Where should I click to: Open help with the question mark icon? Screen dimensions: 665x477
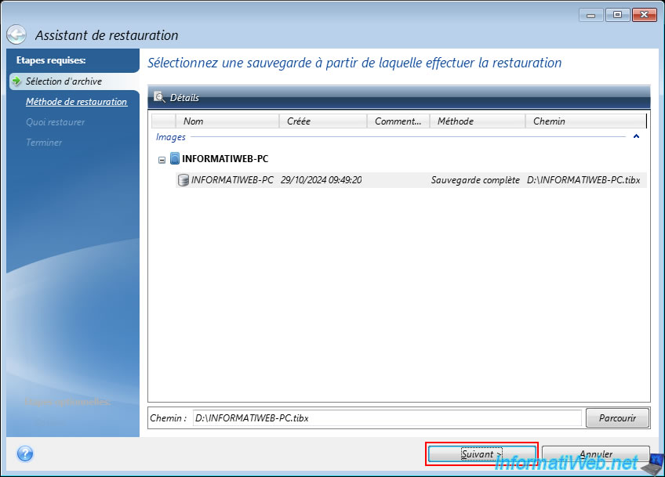(24, 454)
